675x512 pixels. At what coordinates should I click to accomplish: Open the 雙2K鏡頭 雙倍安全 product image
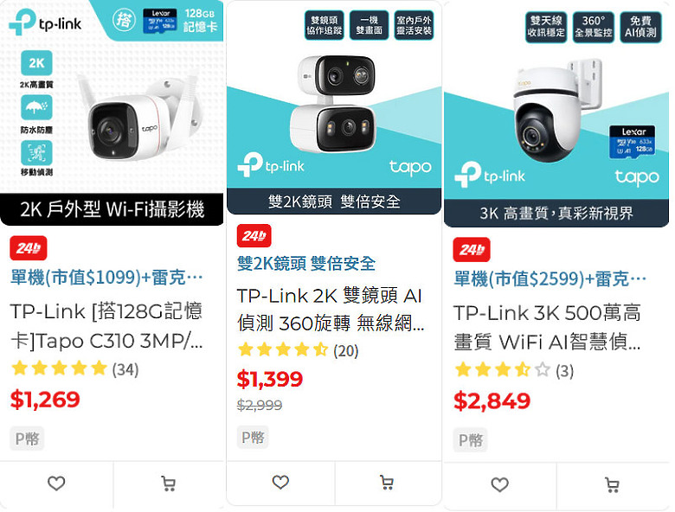[x=334, y=107]
